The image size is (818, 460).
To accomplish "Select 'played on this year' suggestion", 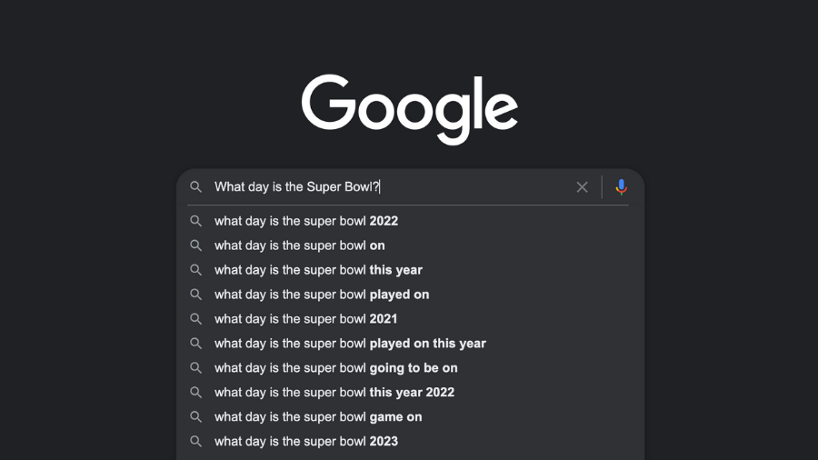I will pos(350,344).
